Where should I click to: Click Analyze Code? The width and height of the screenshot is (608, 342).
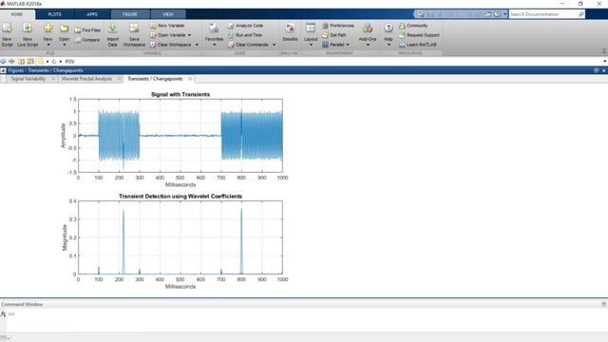tap(245, 26)
